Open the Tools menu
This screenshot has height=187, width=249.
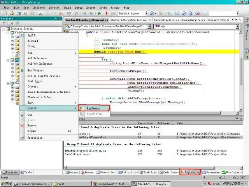(x=103, y=8)
